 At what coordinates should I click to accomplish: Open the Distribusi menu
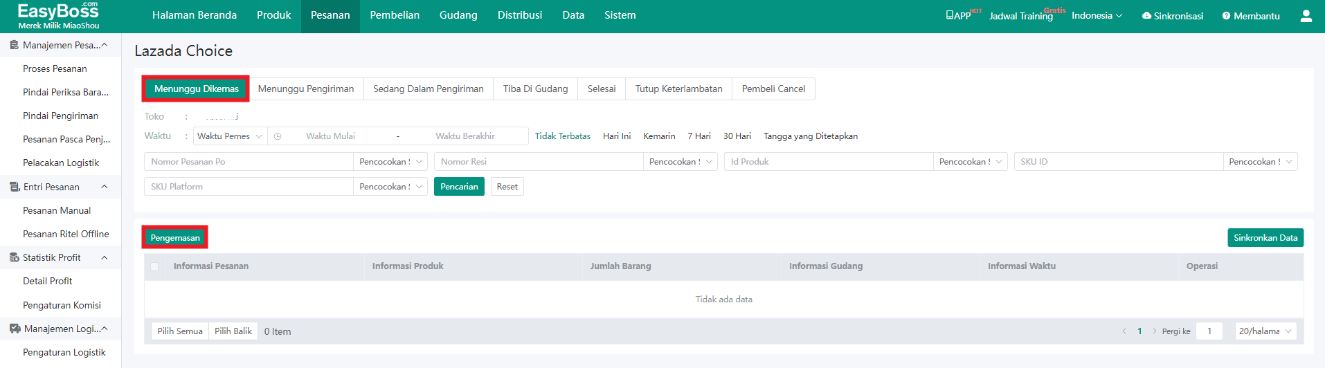pyautogui.click(x=520, y=15)
